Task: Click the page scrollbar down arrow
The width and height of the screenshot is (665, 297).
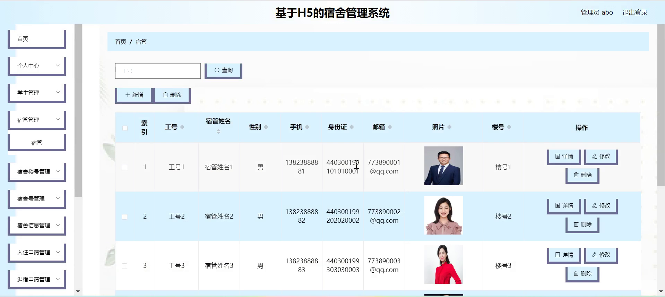Action: (x=661, y=291)
